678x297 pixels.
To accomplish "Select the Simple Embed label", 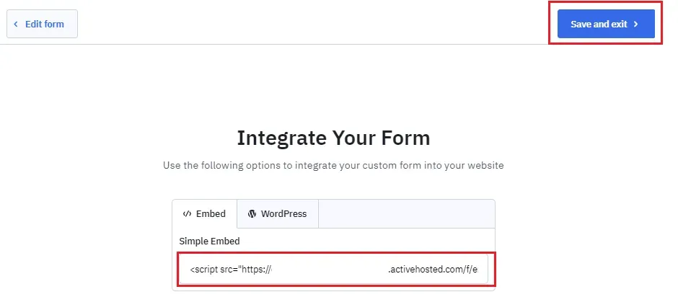I will click(209, 241).
